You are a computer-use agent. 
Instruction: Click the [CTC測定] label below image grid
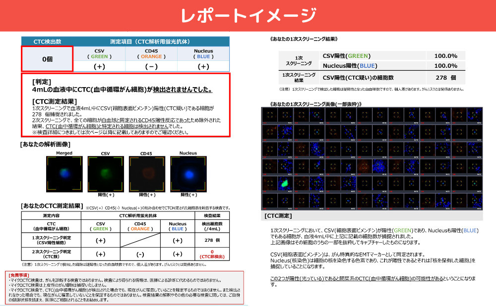(278, 216)
